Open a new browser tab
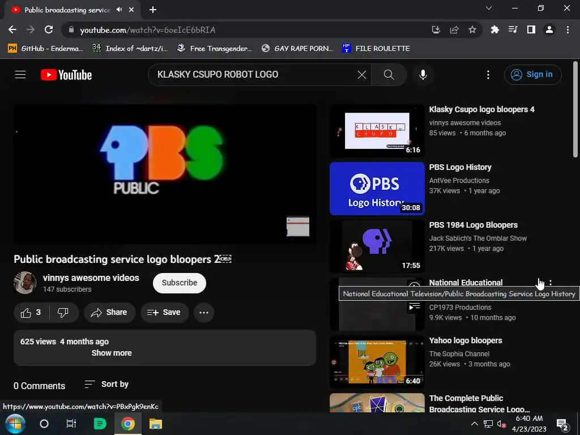The height and width of the screenshot is (435, 580). pyautogui.click(x=153, y=10)
